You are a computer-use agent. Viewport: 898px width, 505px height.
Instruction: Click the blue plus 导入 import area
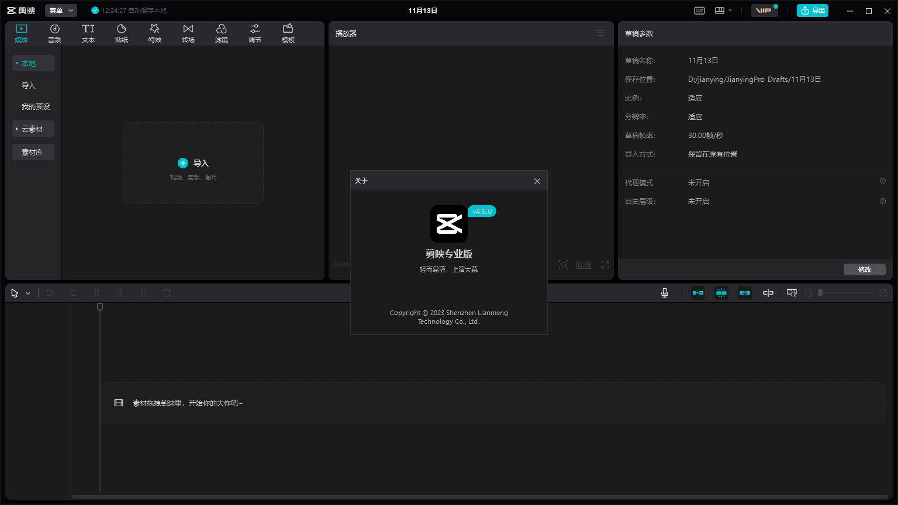tap(193, 163)
